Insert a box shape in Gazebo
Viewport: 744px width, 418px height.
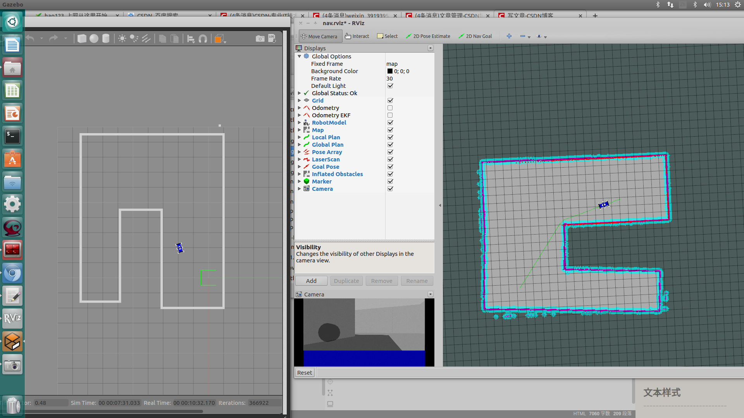coord(82,39)
